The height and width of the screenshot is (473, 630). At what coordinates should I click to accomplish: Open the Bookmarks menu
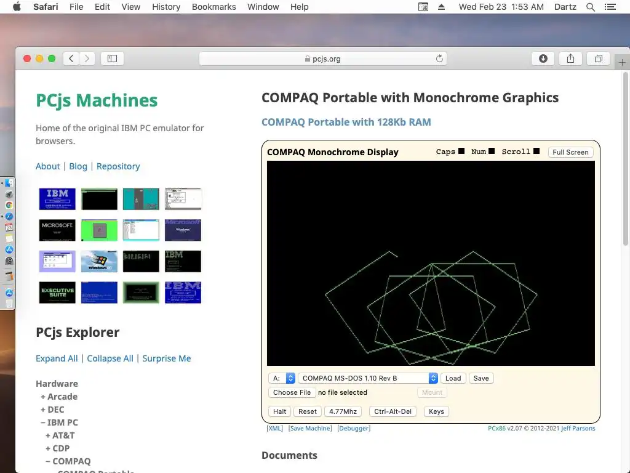[x=213, y=7]
